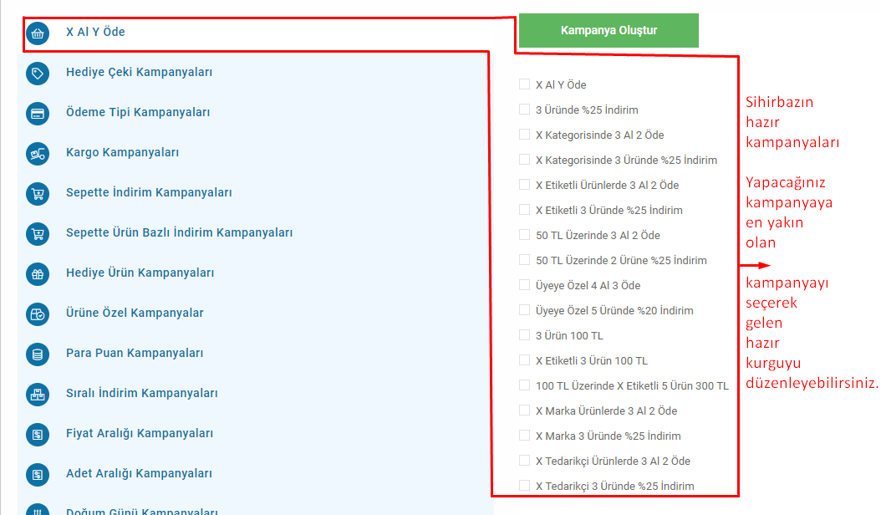Check the X Al Y Öde checkbox
The image size is (881, 515).
524,84
